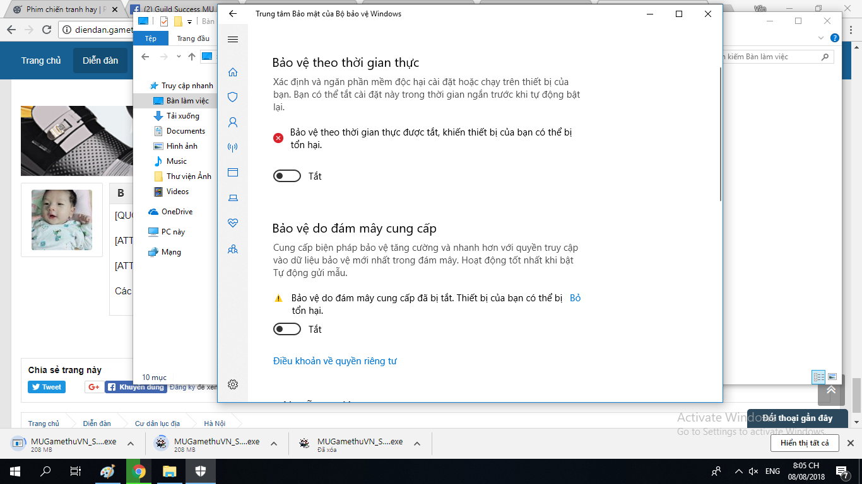Click Chrome back arrow button
The height and width of the screenshot is (484, 862).
(11, 30)
